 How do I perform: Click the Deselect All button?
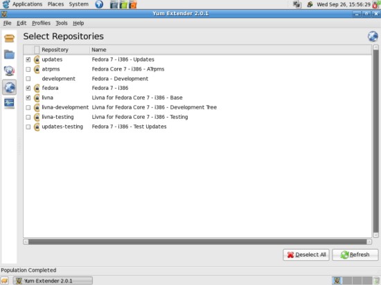tap(306, 255)
